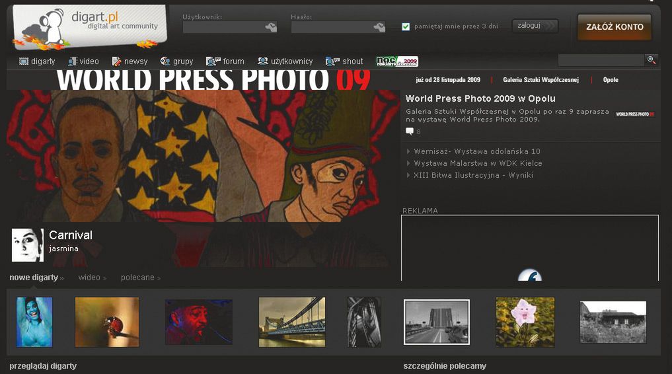
Task: Click the user icon in Użytkownik field
Action: click(271, 27)
